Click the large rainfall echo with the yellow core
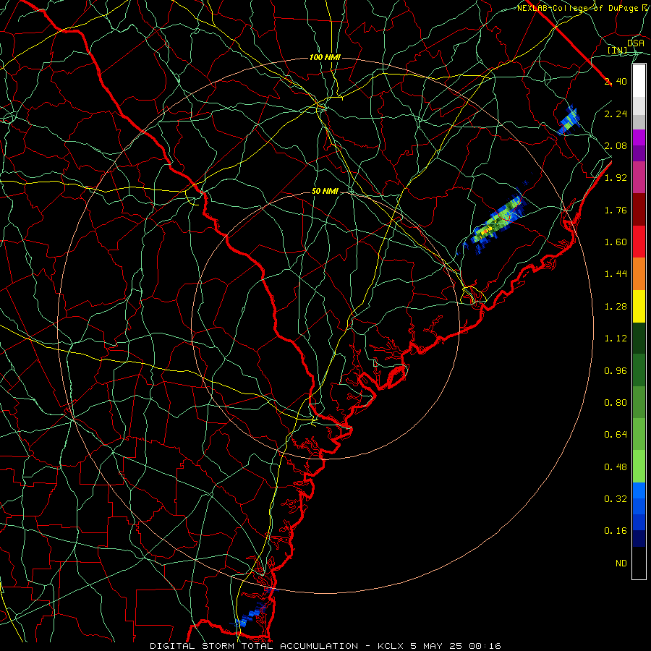This screenshot has height=651, width=651. (x=495, y=224)
